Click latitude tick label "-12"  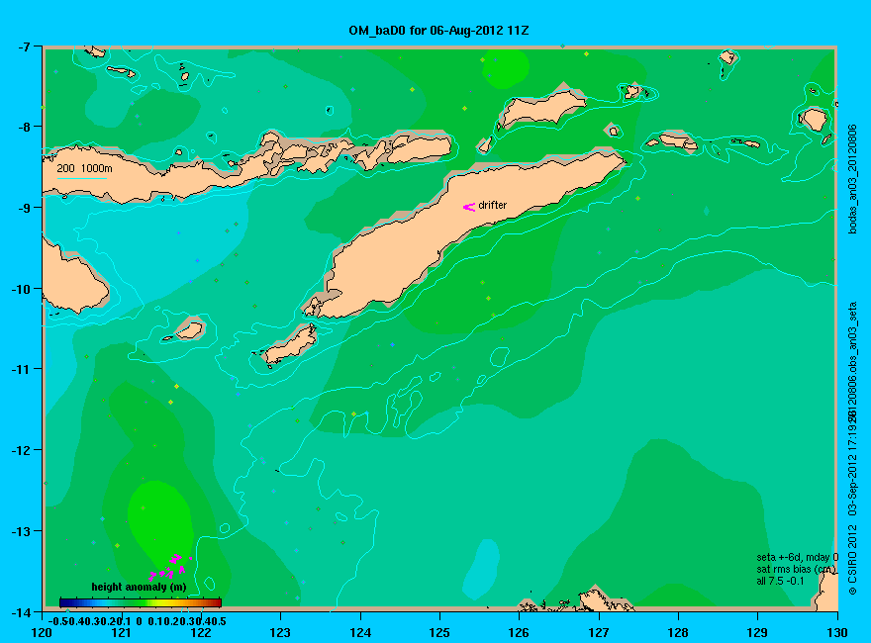(21, 450)
